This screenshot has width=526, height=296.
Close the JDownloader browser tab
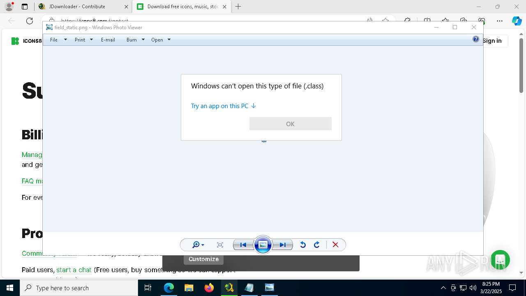point(126,7)
